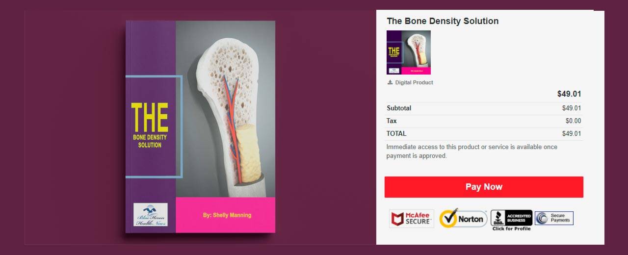Screen dimensions: 628x255
Task: Click the large book cover image
Action: 200,127
